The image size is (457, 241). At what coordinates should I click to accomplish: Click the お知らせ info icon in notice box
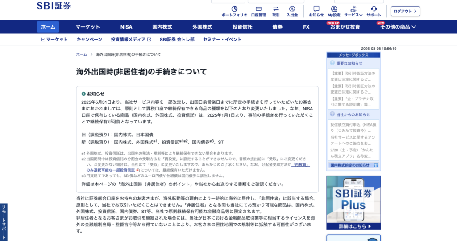pos(83,94)
